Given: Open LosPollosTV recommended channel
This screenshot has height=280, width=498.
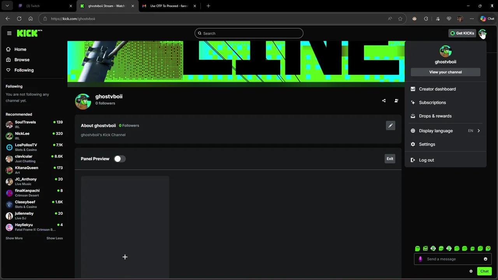Looking at the screenshot, I should coord(34,147).
